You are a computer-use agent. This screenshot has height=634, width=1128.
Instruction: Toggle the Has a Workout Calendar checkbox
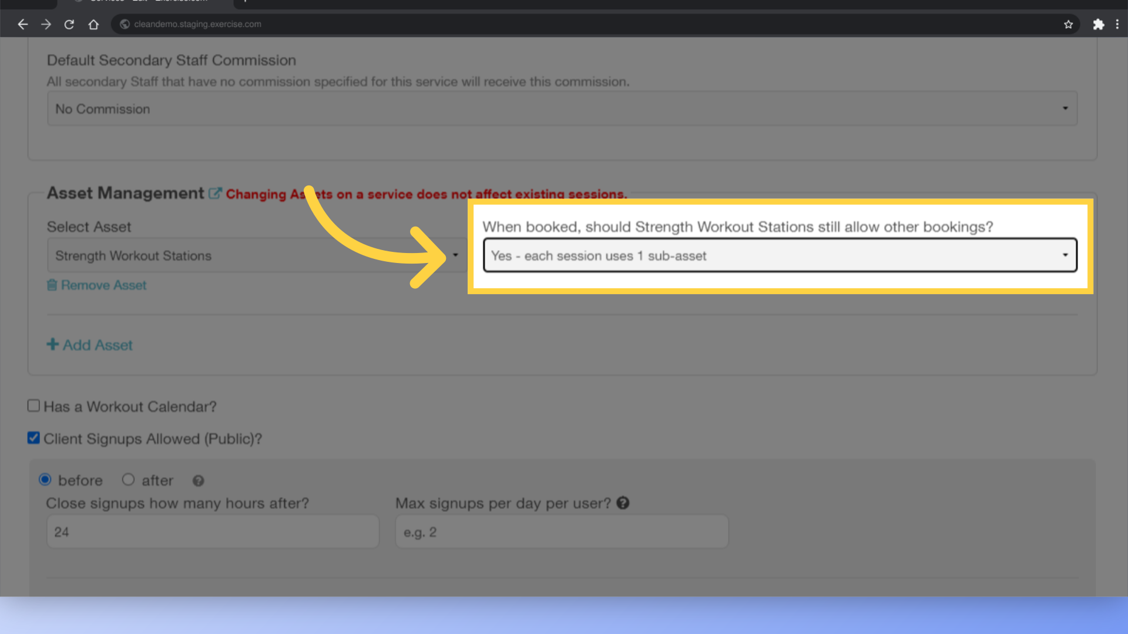click(x=33, y=406)
